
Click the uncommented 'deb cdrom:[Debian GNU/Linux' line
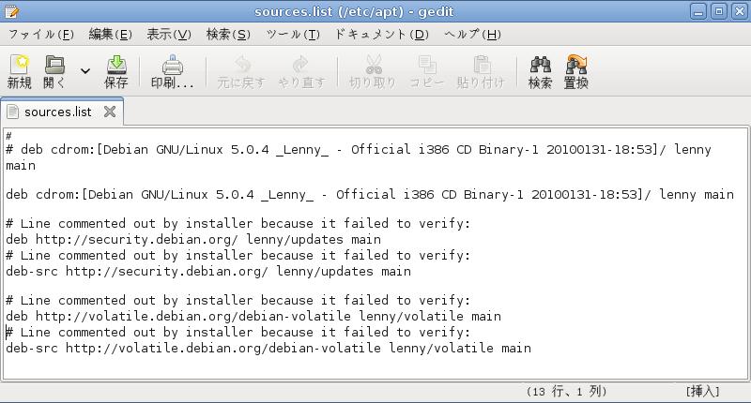370,195
